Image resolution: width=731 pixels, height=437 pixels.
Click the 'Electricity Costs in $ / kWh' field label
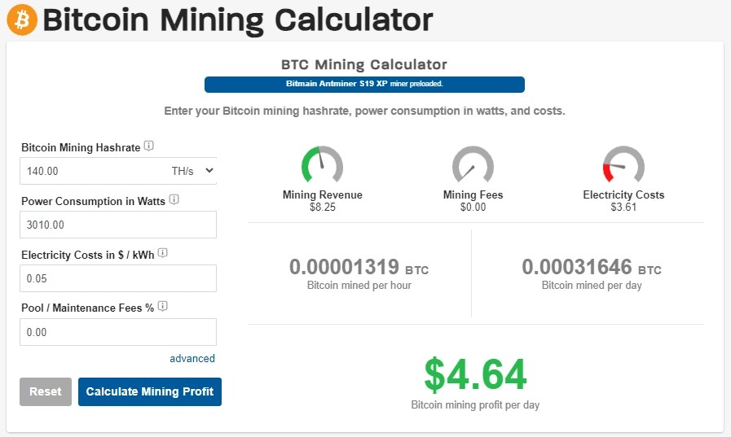(88, 255)
